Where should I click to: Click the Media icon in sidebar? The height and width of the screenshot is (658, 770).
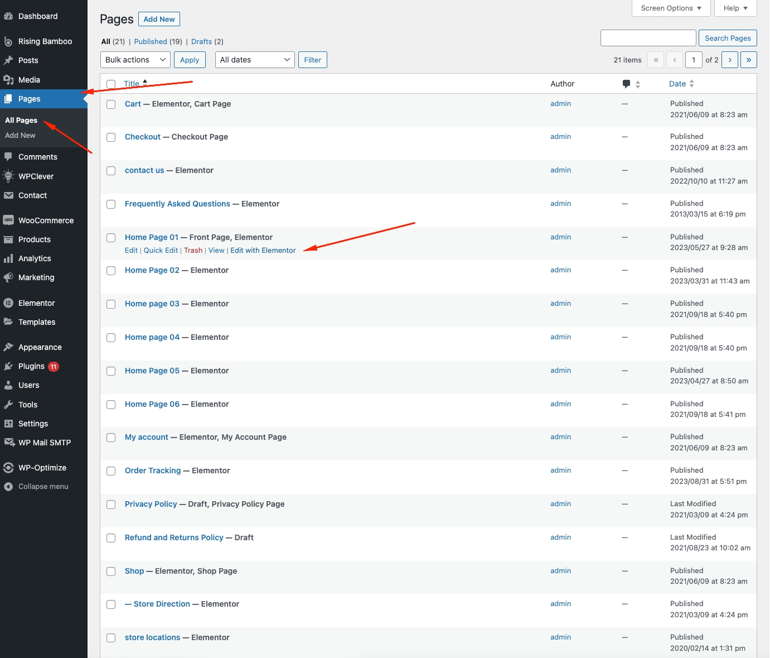tap(8, 80)
